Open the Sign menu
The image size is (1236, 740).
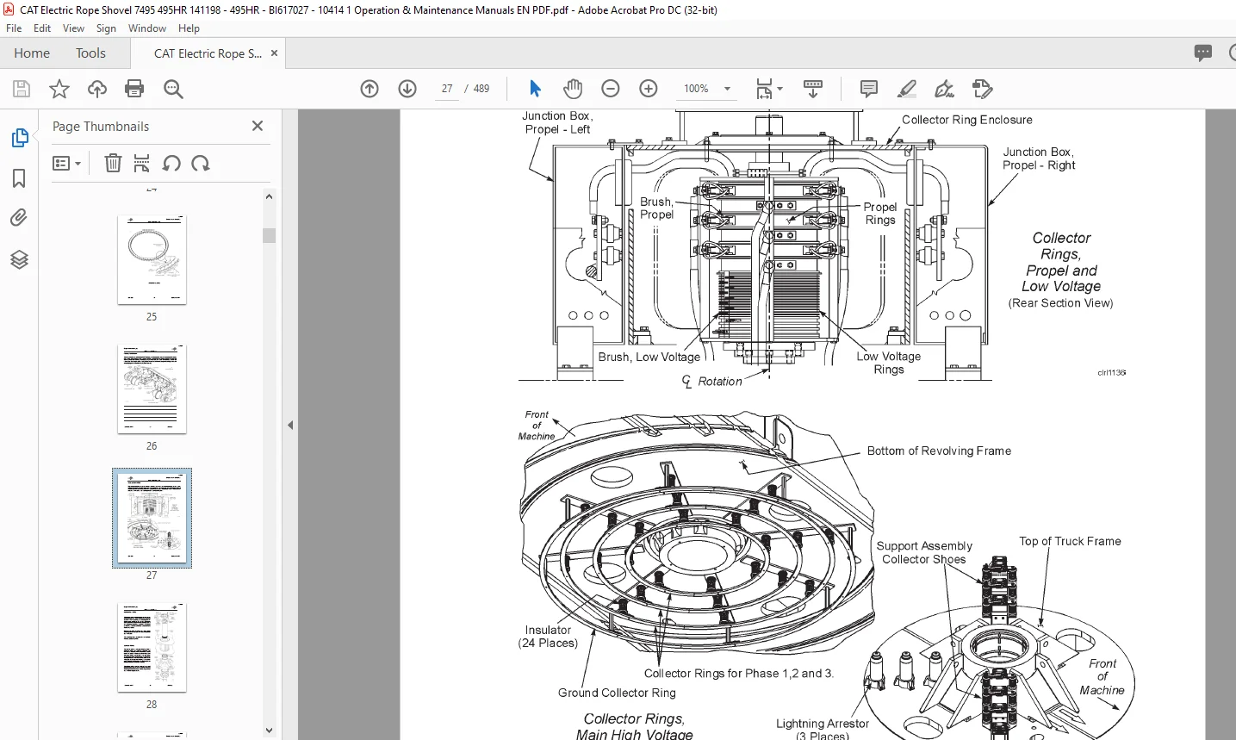106,28
